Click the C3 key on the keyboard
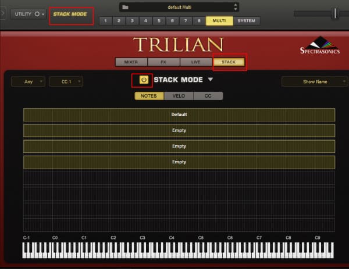Screen dimensions: 349x269 pyautogui.click(x=141, y=255)
